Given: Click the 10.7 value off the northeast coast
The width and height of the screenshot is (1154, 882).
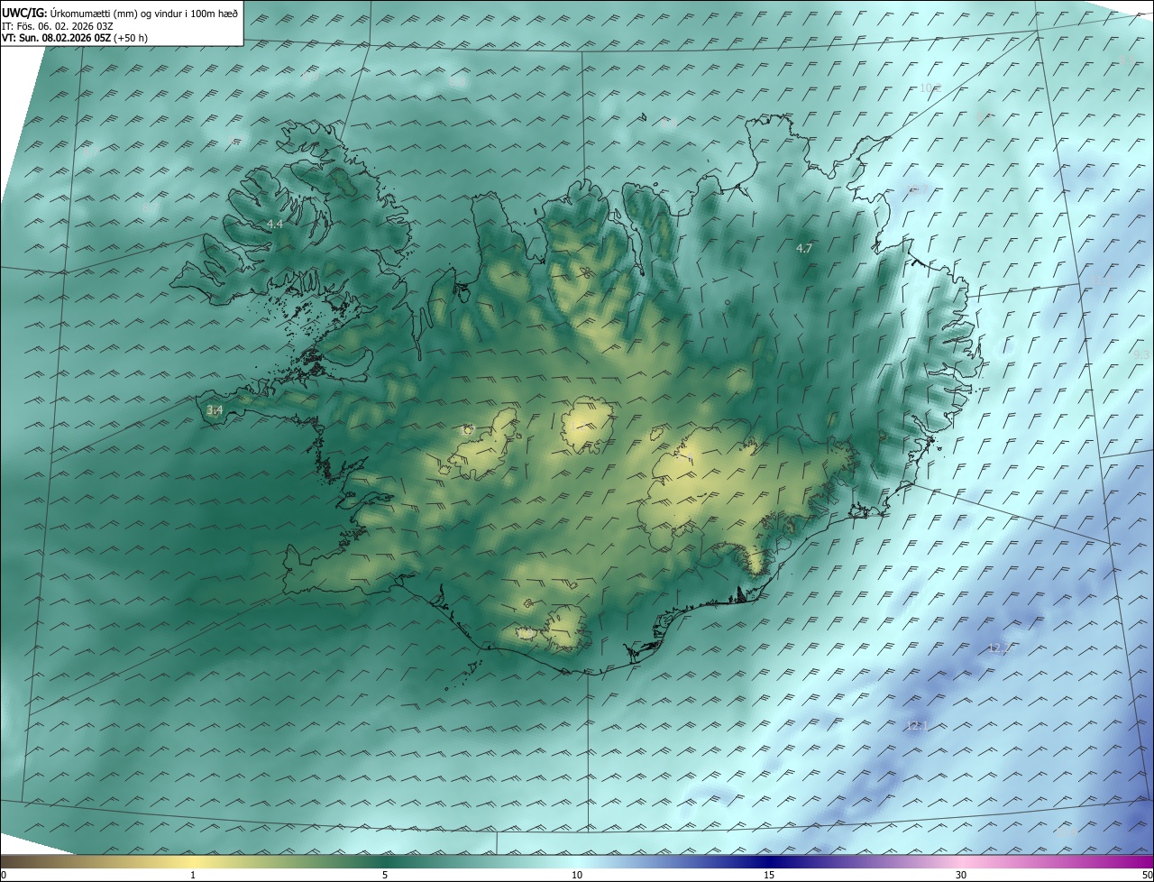Looking at the screenshot, I should pyautogui.click(x=918, y=189).
